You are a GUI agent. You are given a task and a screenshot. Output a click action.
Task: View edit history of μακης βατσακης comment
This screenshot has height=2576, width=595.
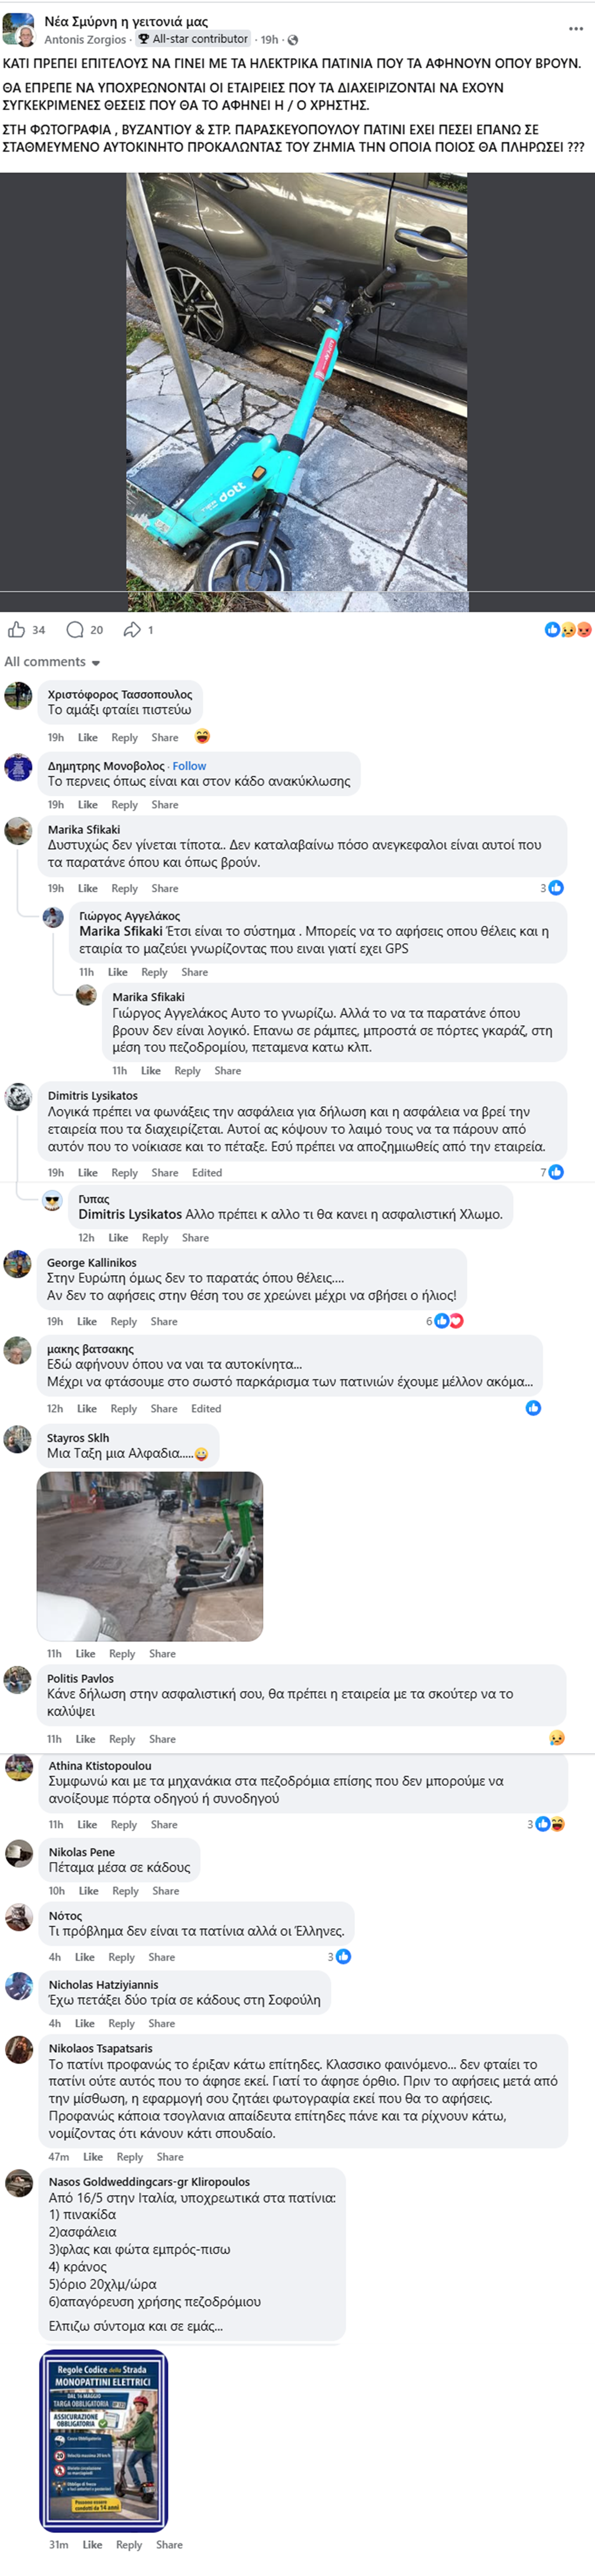[206, 1408]
